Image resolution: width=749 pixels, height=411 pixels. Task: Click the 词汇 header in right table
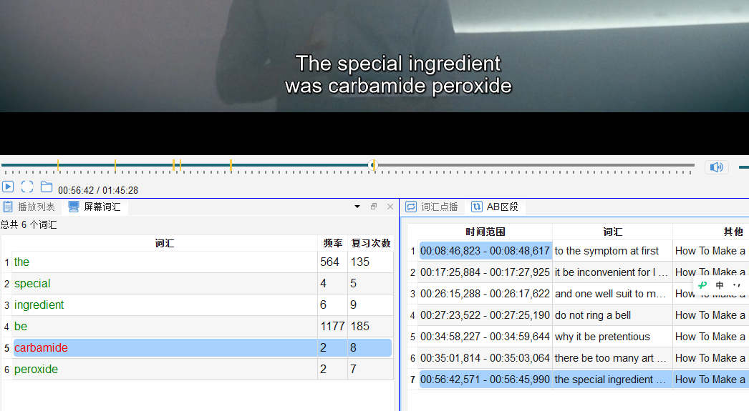[x=612, y=232]
